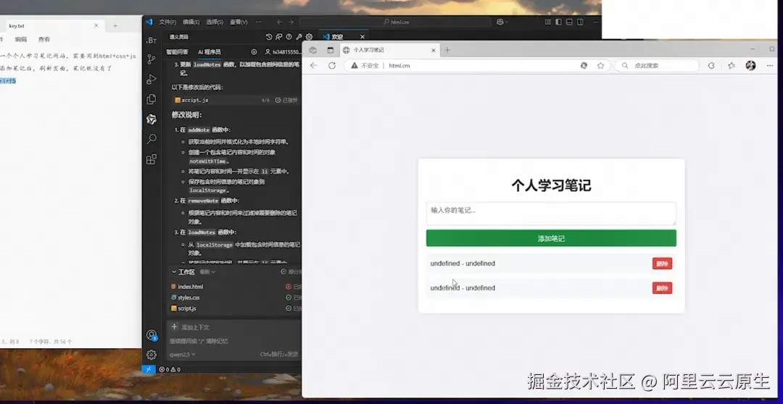The height and width of the screenshot is (404, 783).
Task: Click the note textarea 输入你的笔记
Action: coord(551,214)
